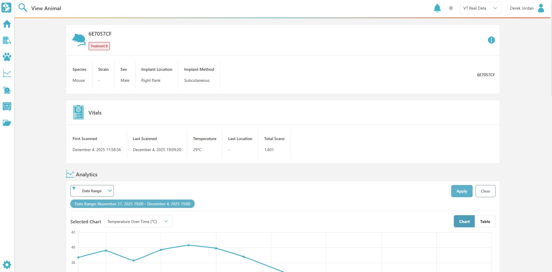Viewport: 552px width, 272px height.
Task: Click the Vitals clipboard icon
Action: (78, 113)
